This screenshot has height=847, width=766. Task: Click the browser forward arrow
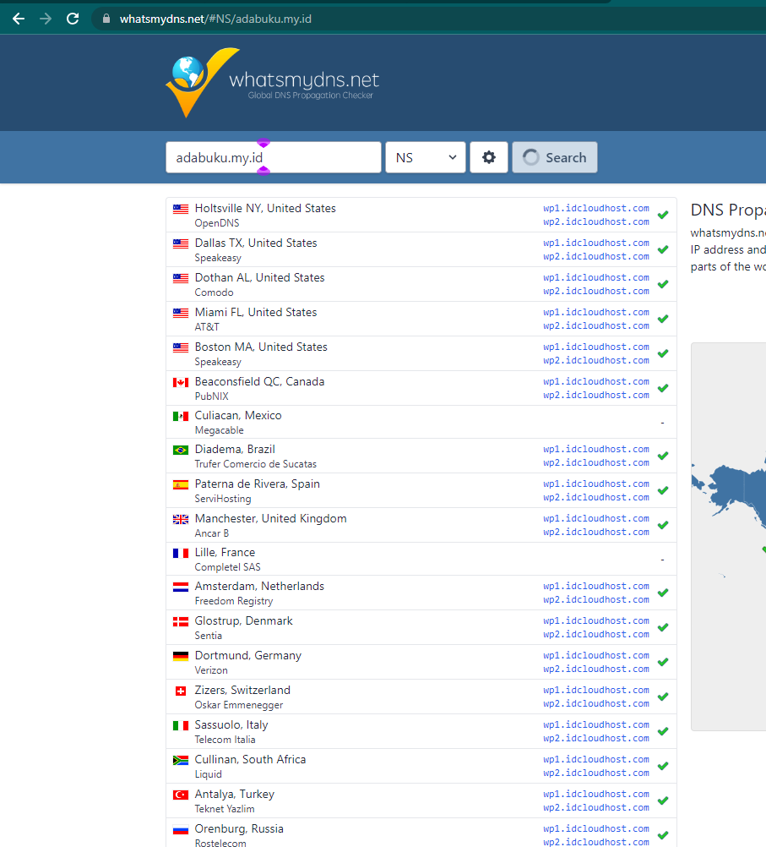(x=46, y=19)
